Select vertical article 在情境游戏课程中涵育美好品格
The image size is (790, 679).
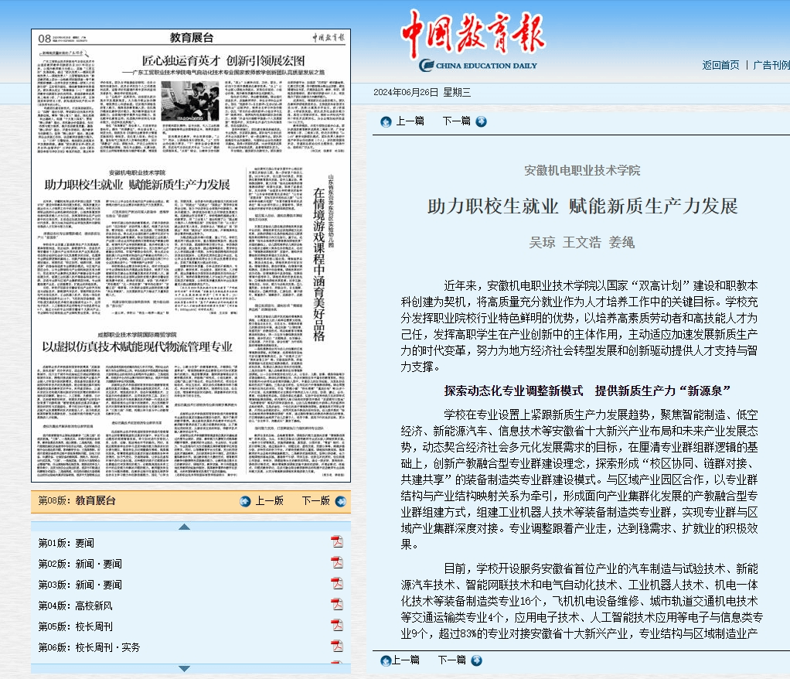tap(319, 264)
